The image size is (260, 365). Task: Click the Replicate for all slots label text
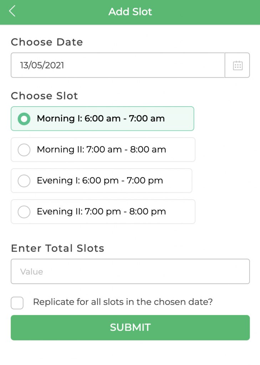(x=123, y=302)
